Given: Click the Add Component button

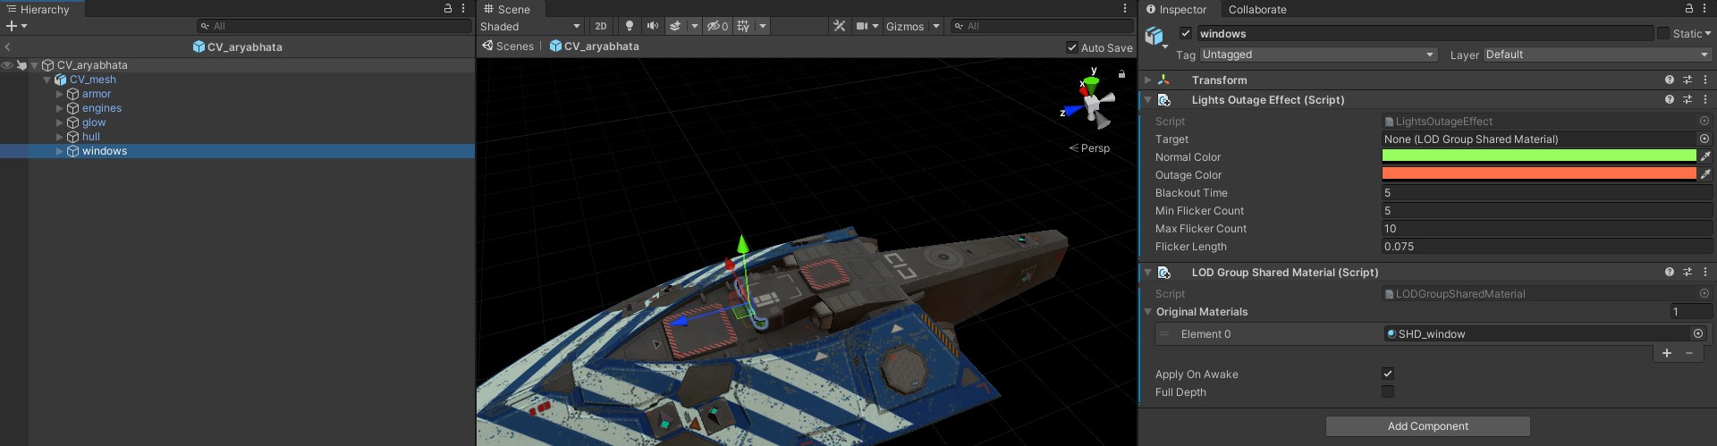Looking at the screenshot, I should coord(1427,426).
